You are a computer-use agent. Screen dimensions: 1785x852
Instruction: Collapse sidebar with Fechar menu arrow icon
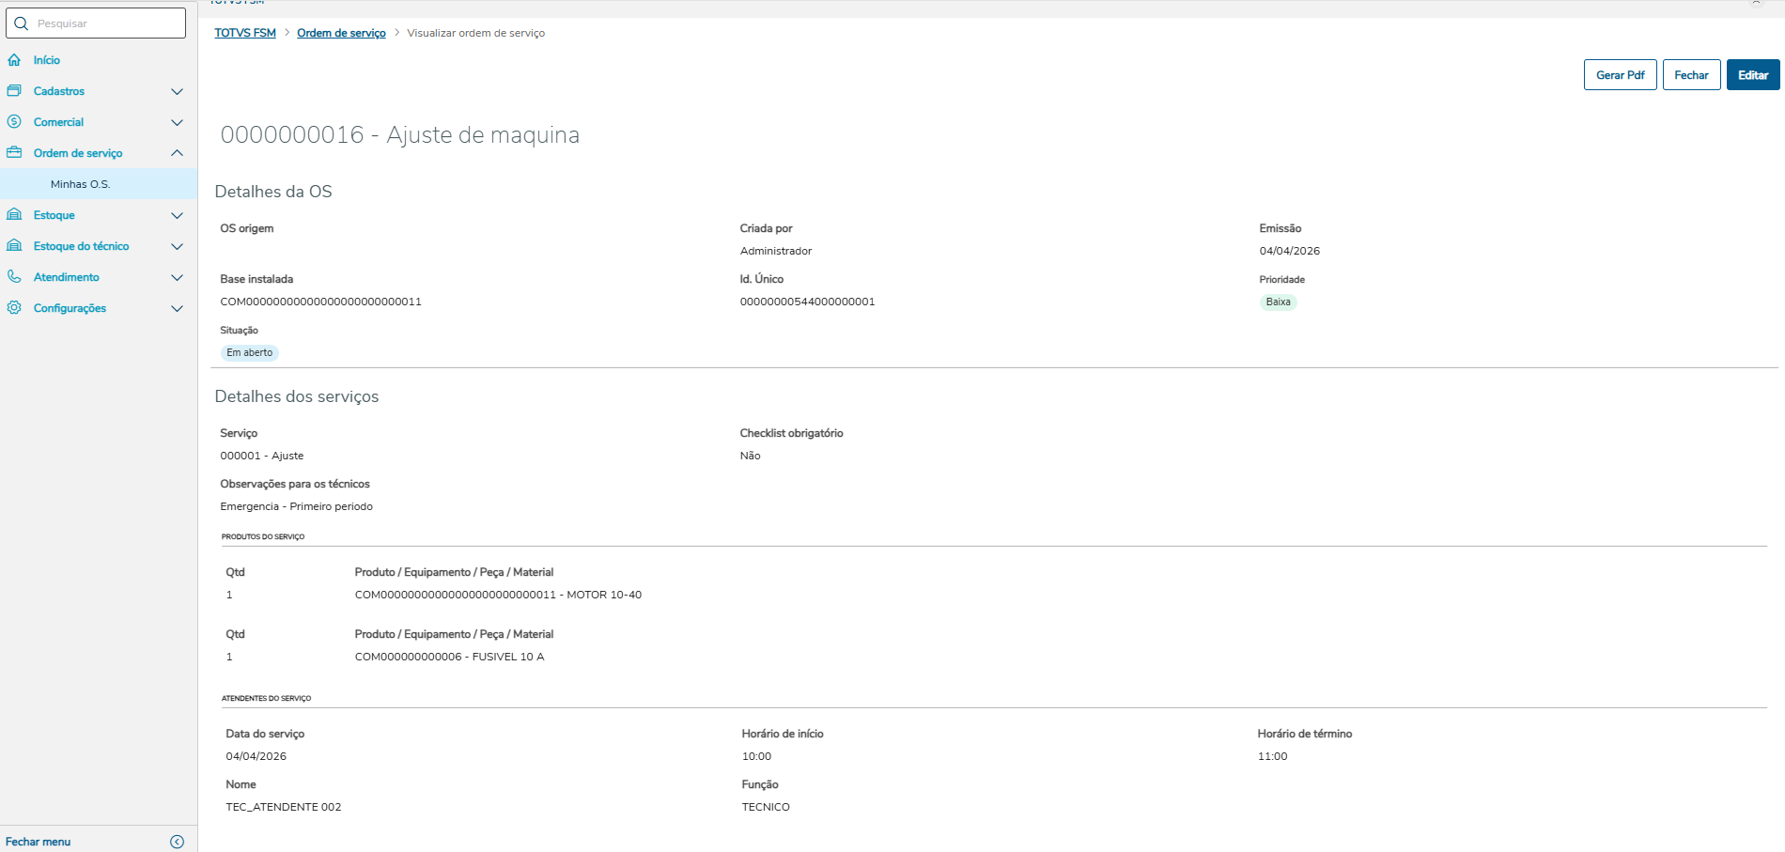pos(177,842)
